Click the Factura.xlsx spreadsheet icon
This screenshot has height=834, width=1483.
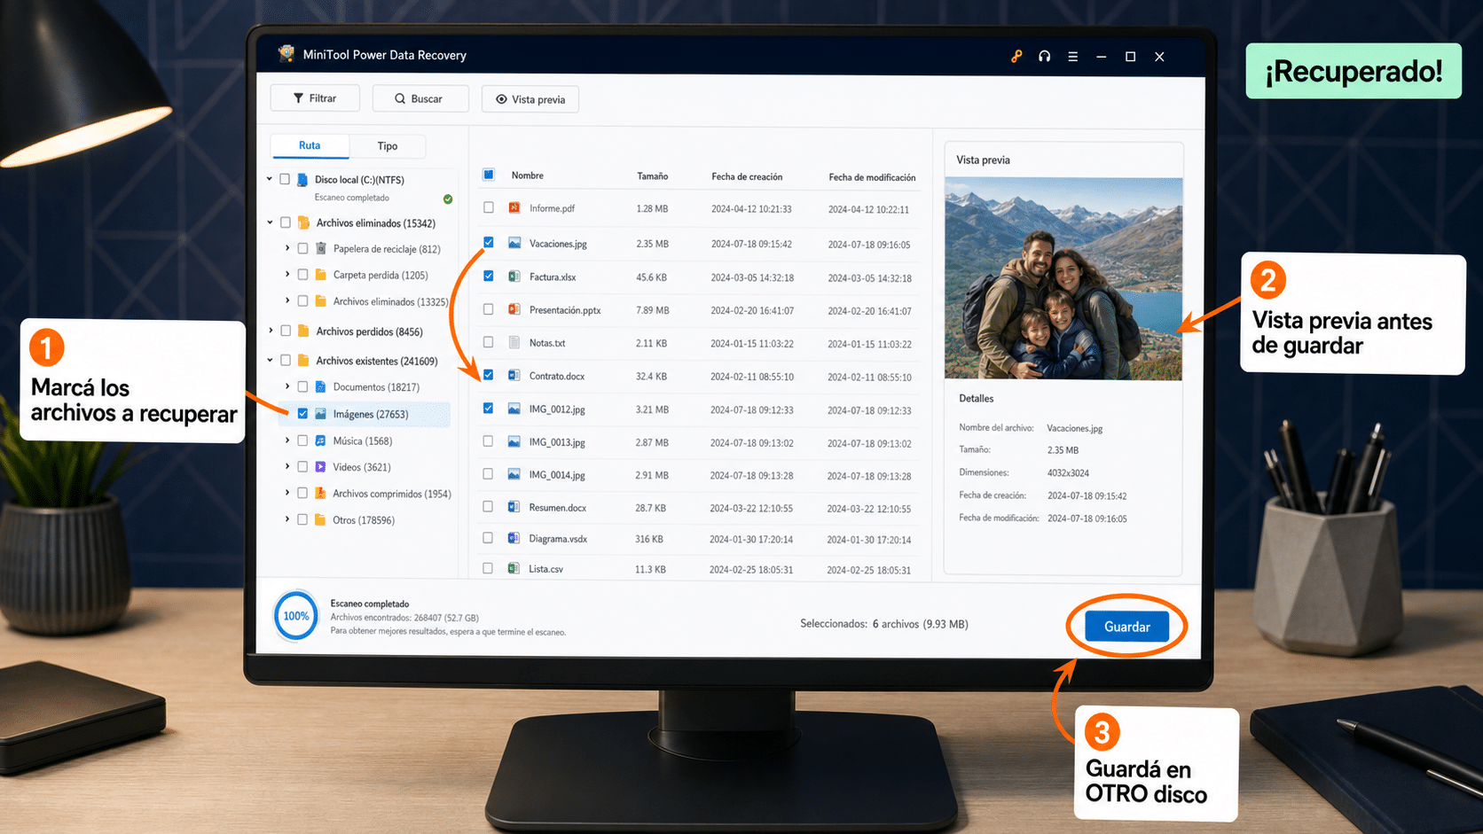click(514, 277)
